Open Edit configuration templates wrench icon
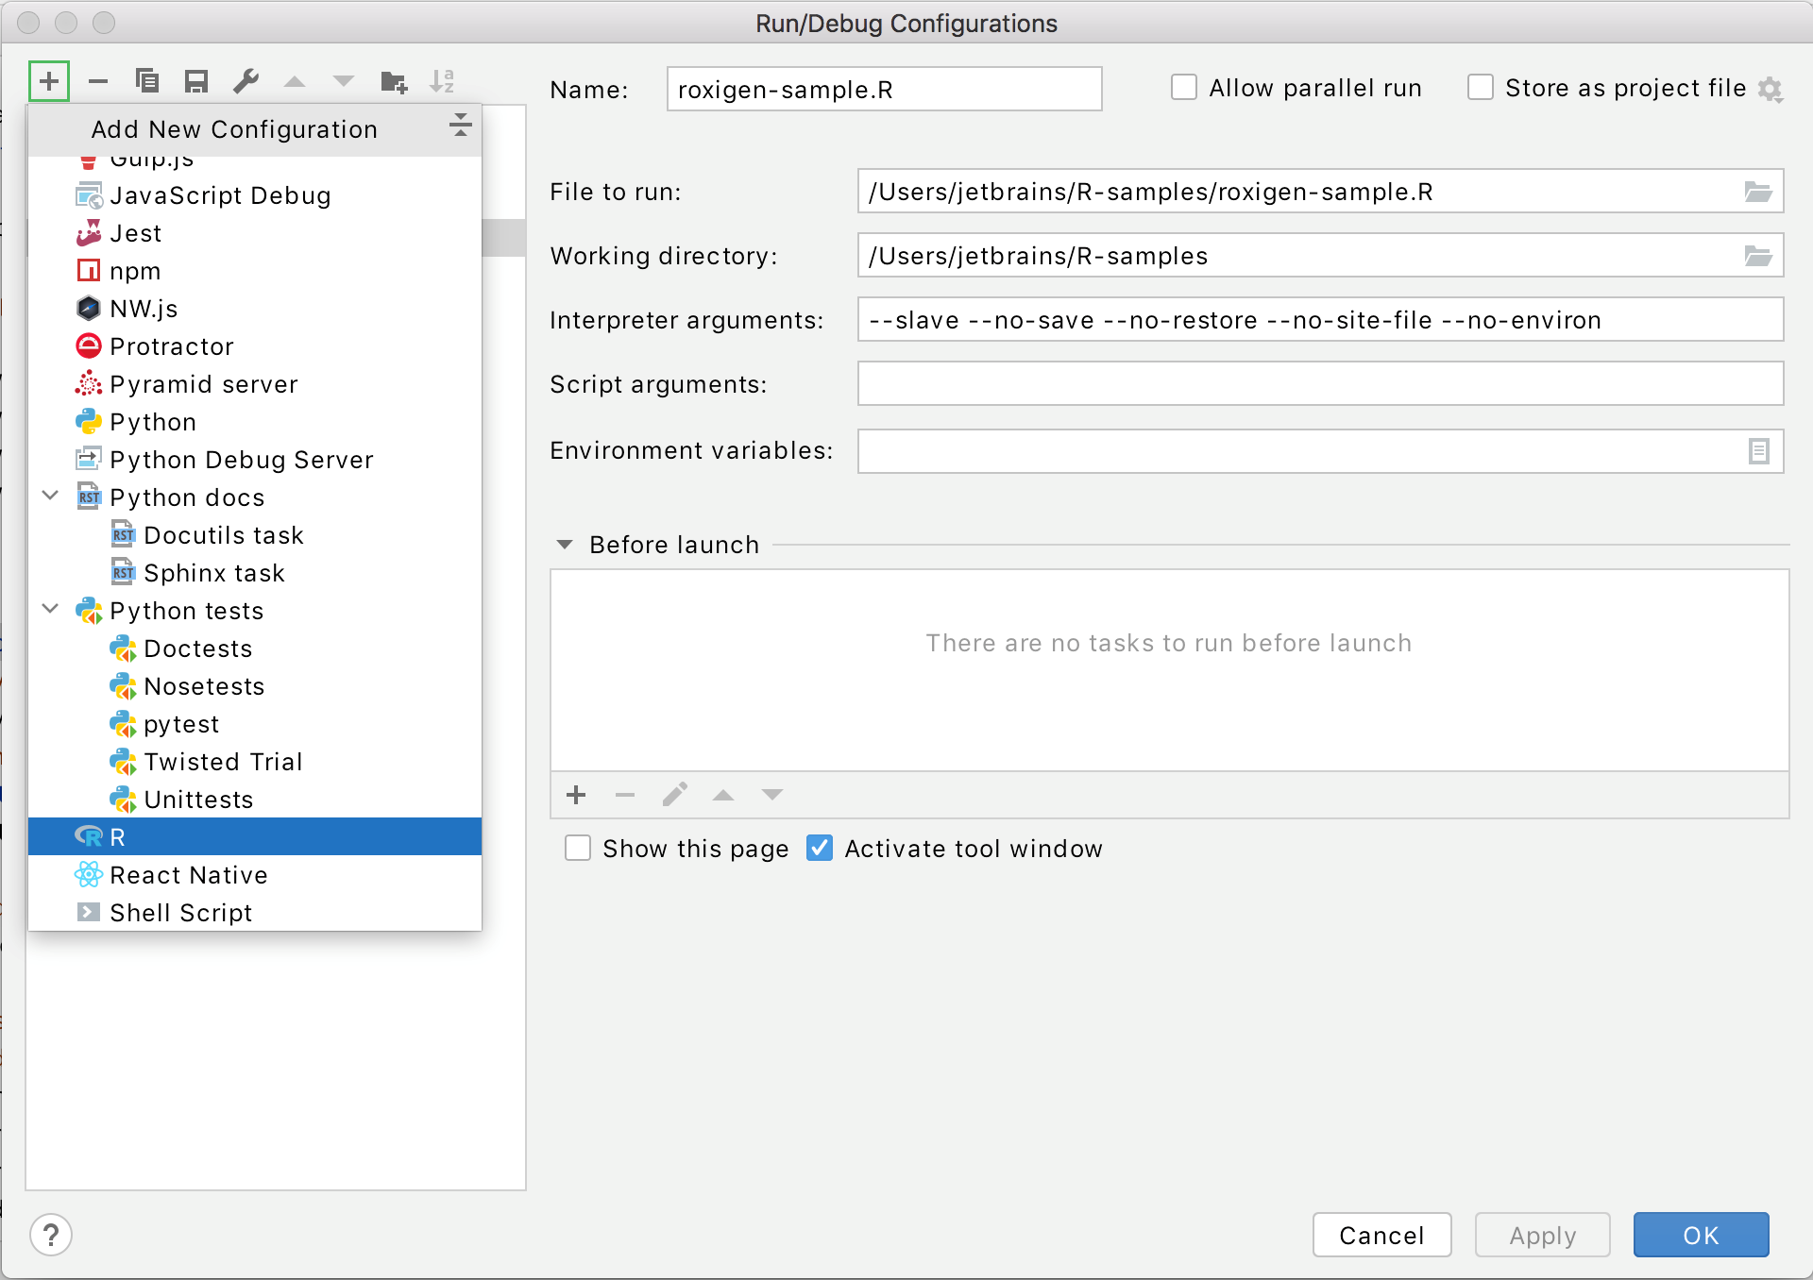 (246, 81)
